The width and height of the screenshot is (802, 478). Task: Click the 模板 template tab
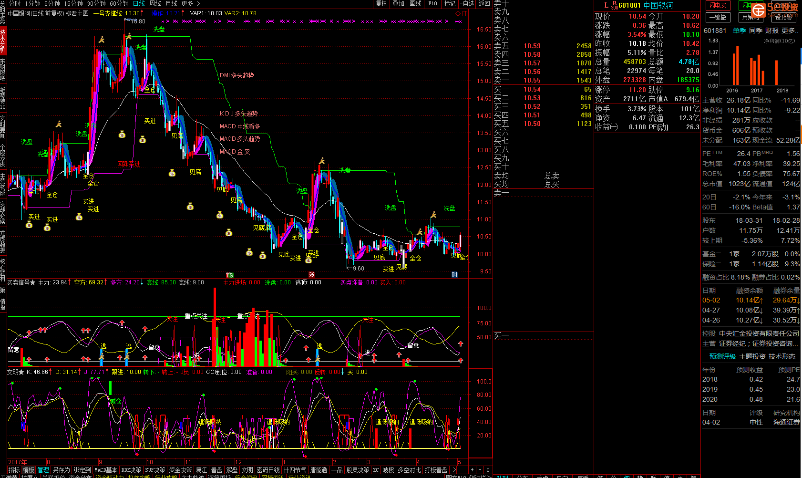click(29, 470)
